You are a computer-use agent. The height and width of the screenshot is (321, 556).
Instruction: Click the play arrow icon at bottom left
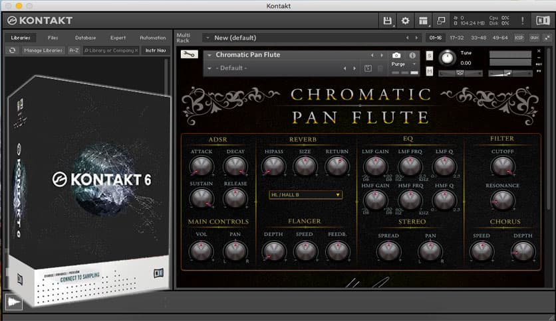pyautogui.click(x=13, y=302)
